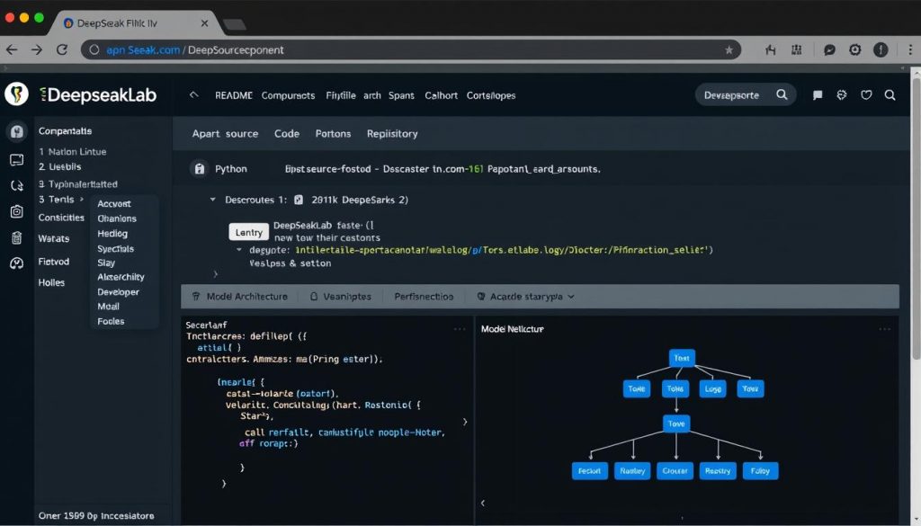Select the Perfisnectioo tab
Image resolution: width=921 pixels, height=526 pixels.
click(424, 297)
